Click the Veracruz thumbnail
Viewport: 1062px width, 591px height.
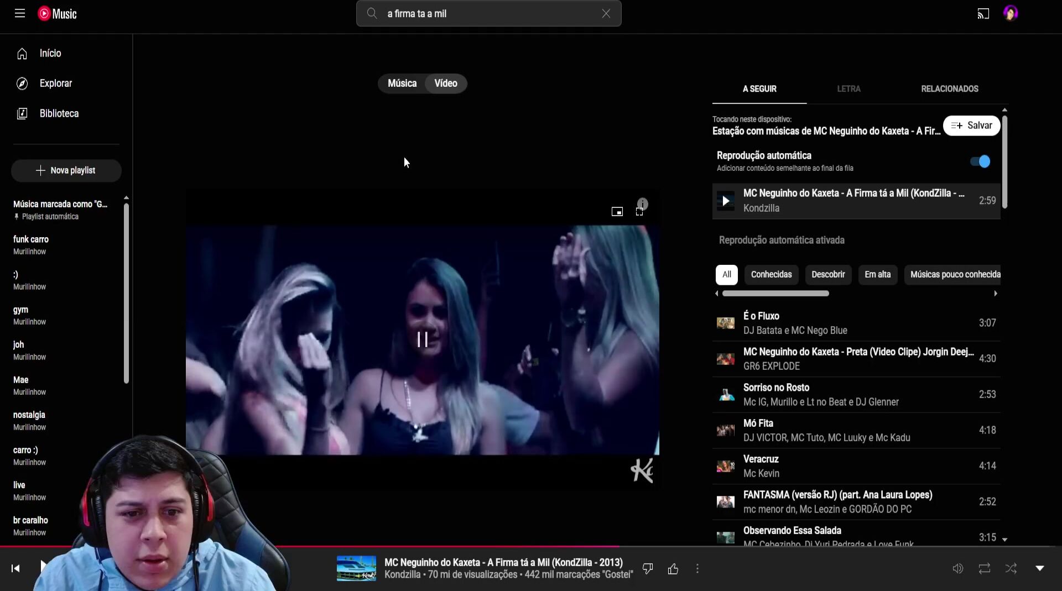click(726, 466)
